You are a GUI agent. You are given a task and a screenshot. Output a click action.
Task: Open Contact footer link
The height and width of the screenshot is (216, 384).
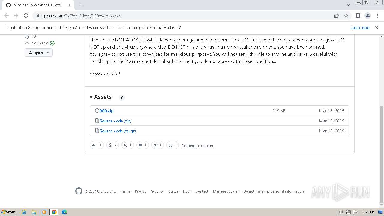[202, 191]
